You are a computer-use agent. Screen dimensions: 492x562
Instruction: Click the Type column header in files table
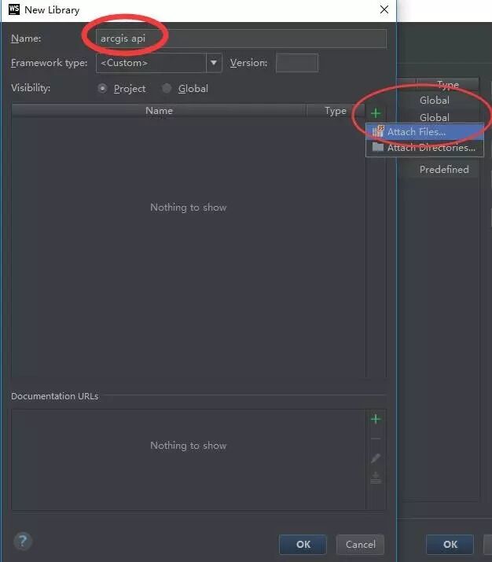point(336,111)
